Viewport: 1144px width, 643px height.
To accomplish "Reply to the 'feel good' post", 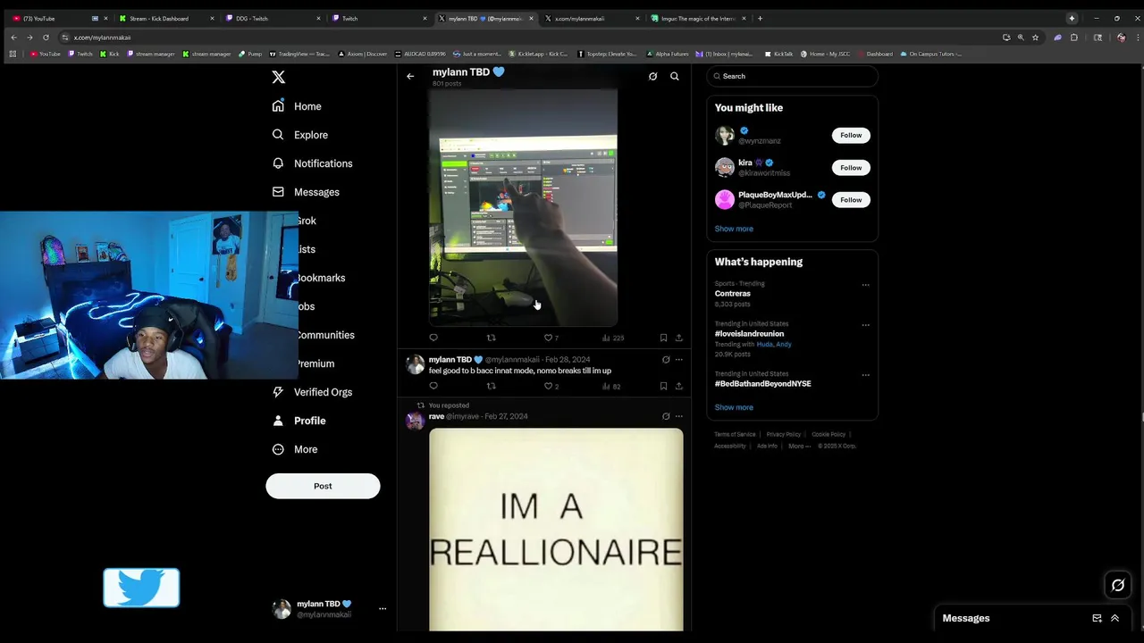I will click(433, 386).
